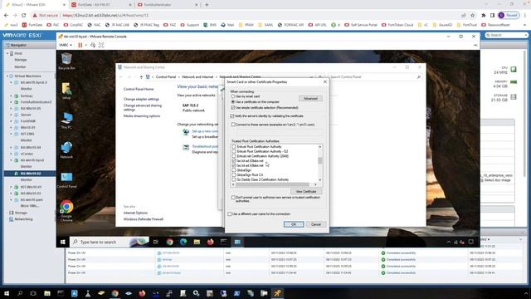This screenshot has width=531, height=299.
Task: Click Manage under Host
Action: click(20, 60)
